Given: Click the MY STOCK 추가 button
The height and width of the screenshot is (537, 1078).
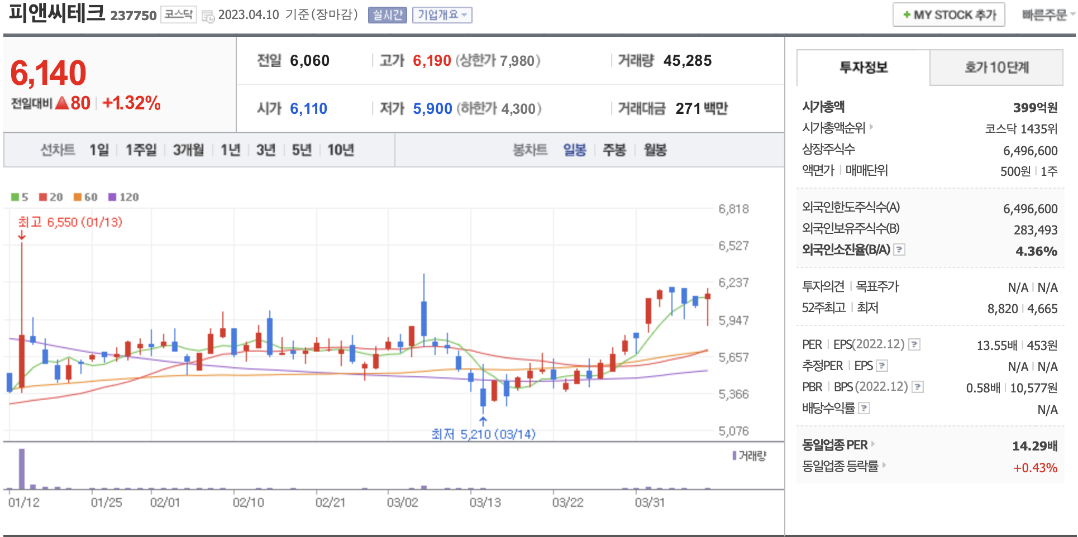Looking at the screenshot, I should tap(948, 15).
